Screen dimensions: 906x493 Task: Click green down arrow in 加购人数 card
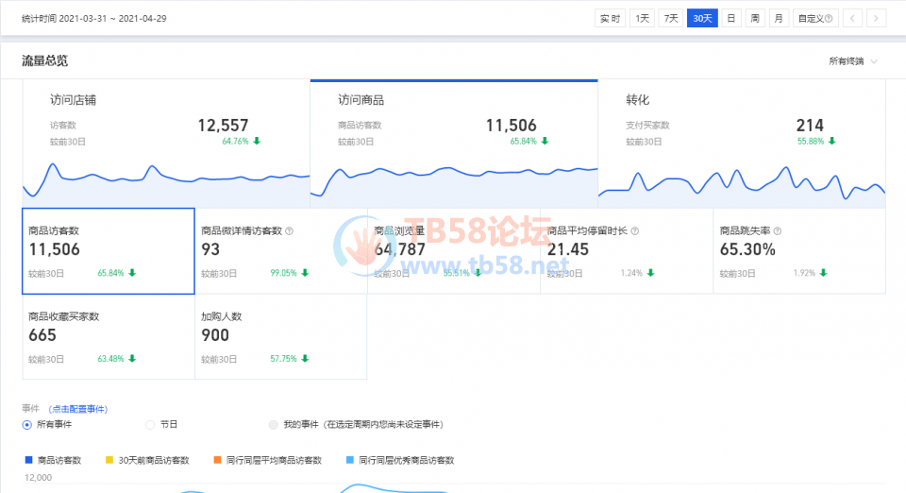click(305, 359)
